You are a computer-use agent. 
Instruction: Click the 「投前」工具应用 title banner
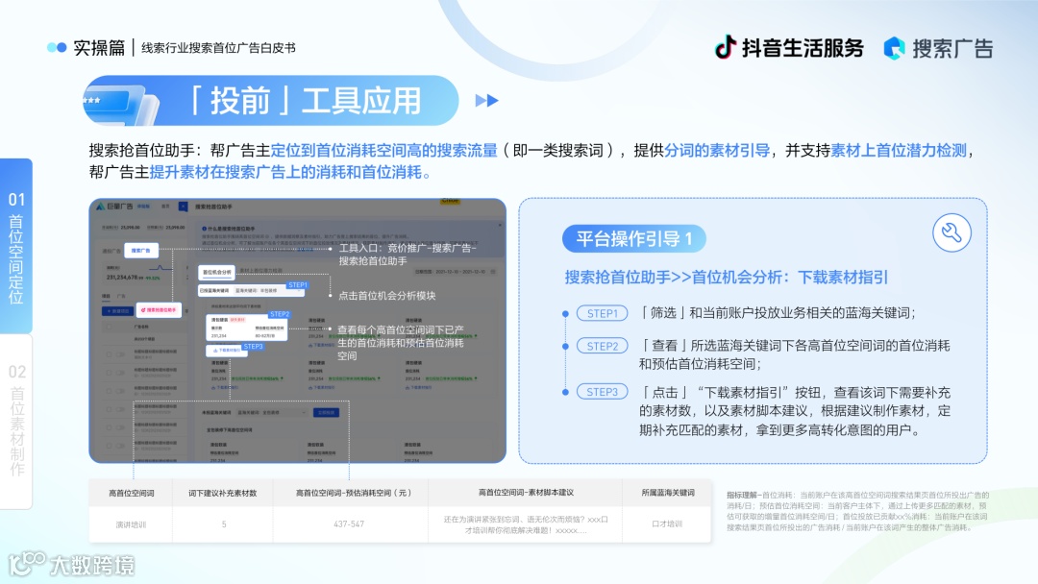point(271,101)
